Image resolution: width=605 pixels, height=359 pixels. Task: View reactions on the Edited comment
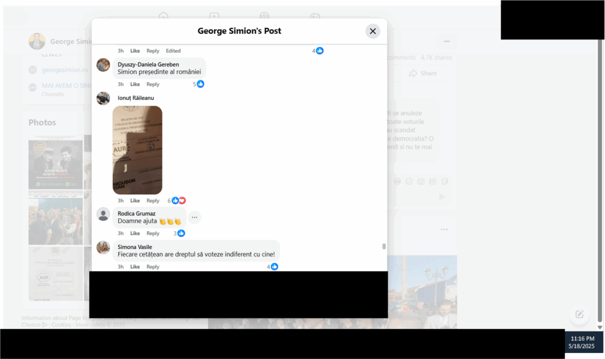pyautogui.click(x=318, y=51)
